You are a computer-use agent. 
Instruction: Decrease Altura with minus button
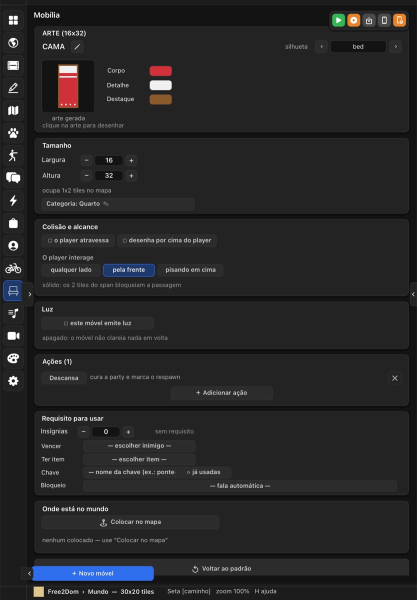point(87,175)
